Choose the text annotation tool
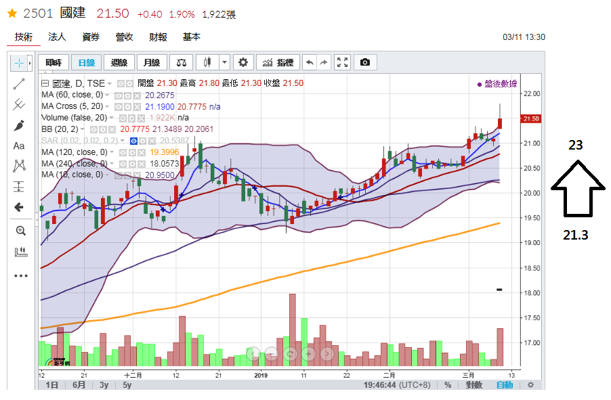Image resolution: width=611 pixels, height=400 pixels. pyautogui.click(x=19, y=146)
